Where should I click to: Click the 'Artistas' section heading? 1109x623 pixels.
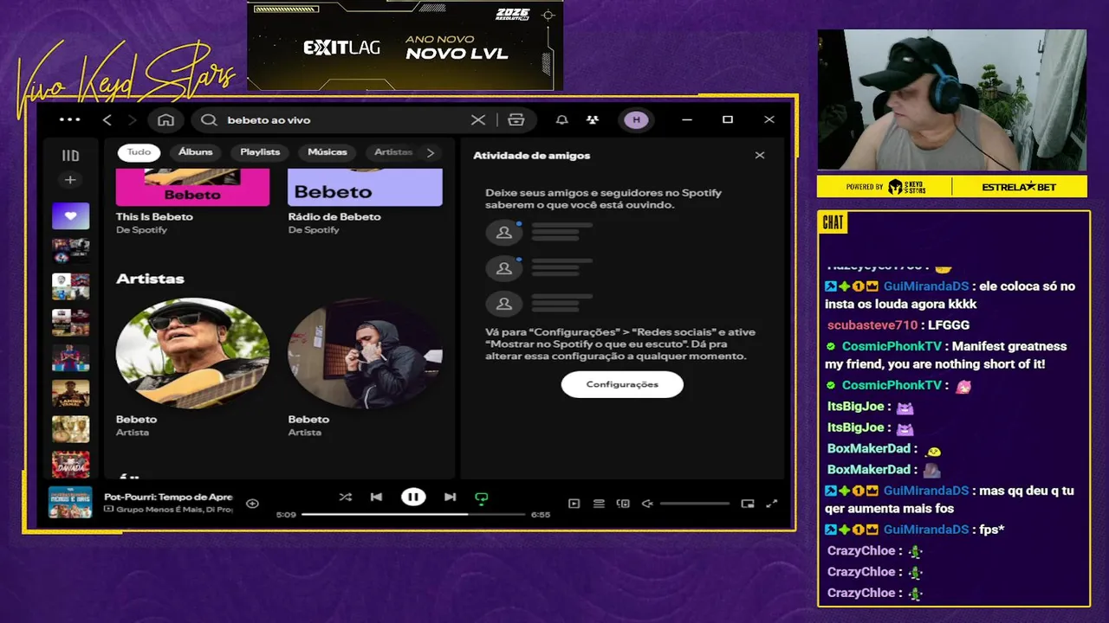[x=150, y=279]
